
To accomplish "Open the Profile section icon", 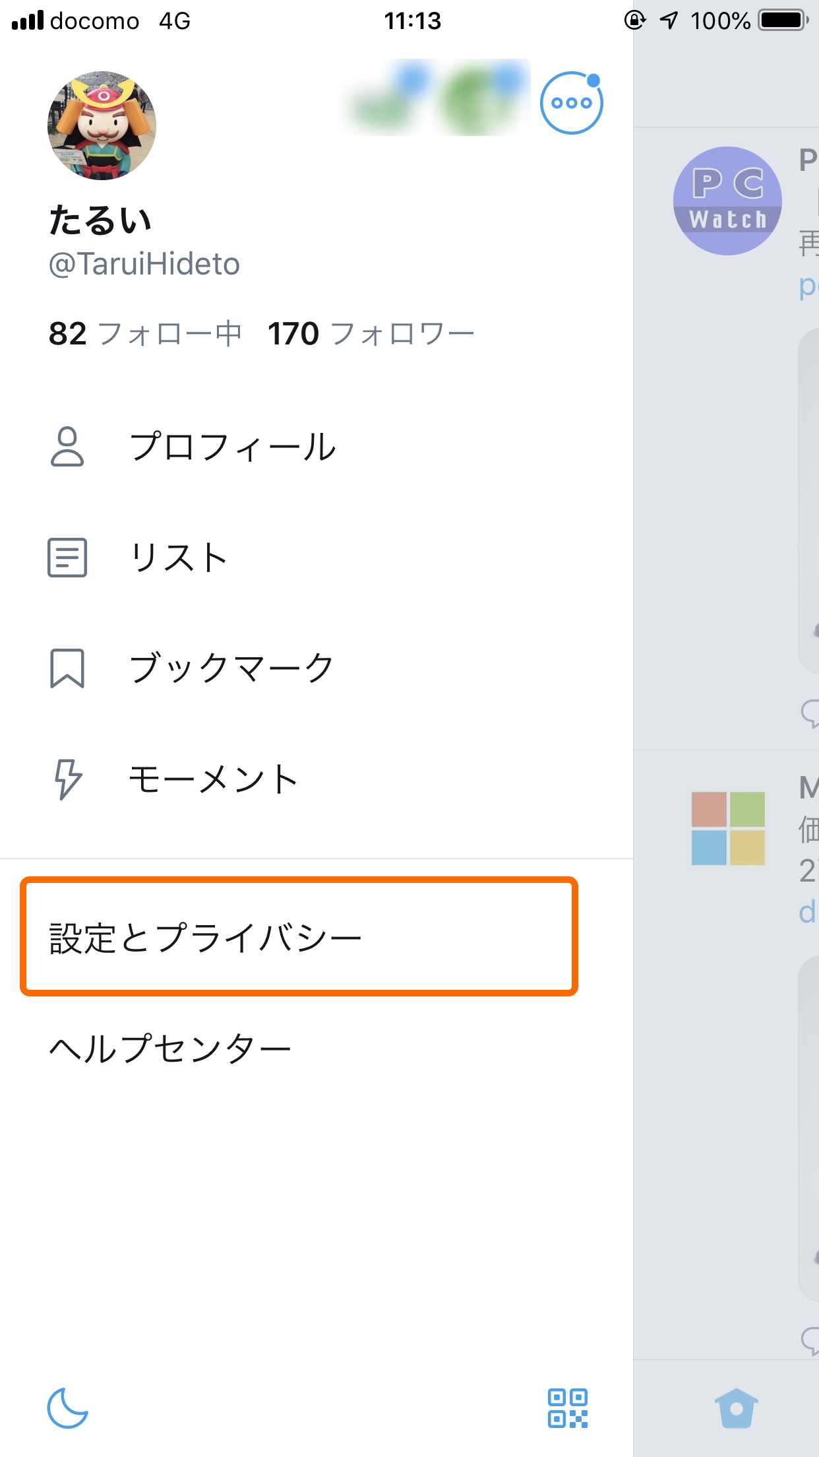I will (67, 446).
